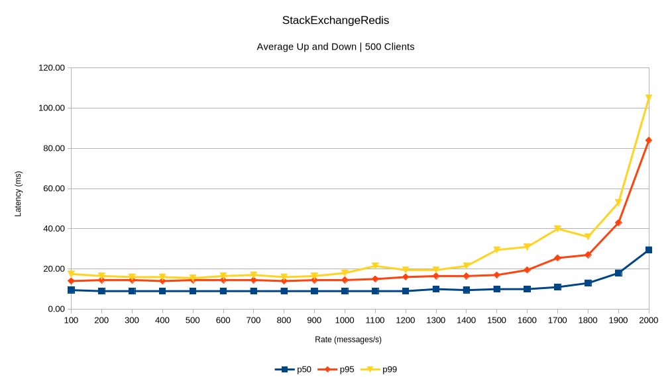Click the p95 marker at rate 1700
The height and width of the screenshot is (377, 672).
tap(557, 258)
